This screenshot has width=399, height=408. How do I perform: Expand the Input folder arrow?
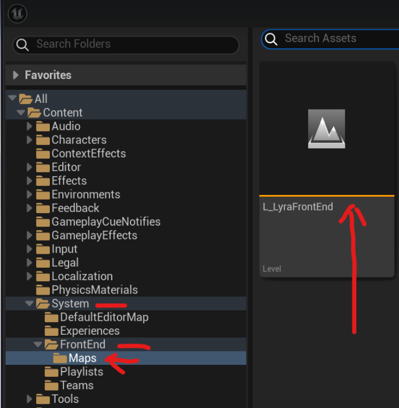(30, 249)
